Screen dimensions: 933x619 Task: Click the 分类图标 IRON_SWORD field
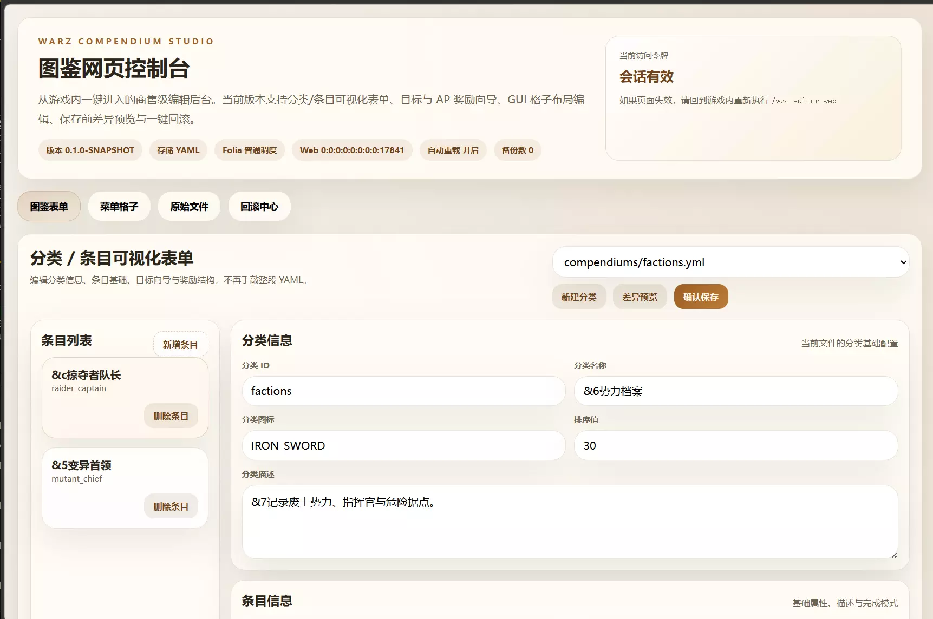(x=403, y=445)
